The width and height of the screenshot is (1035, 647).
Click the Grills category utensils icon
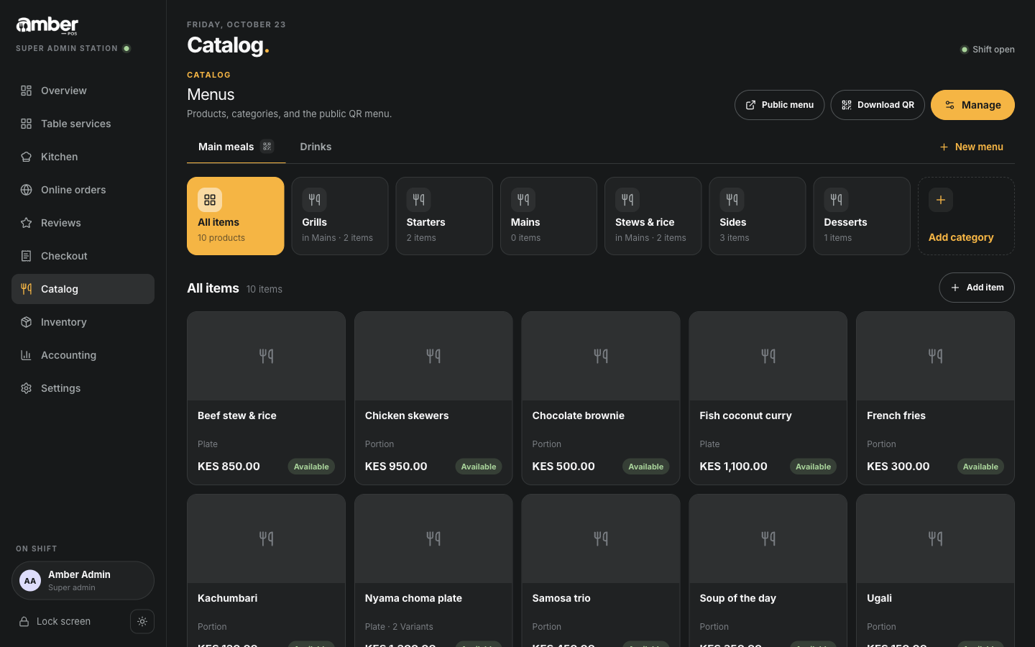click(x=314, y=200)
